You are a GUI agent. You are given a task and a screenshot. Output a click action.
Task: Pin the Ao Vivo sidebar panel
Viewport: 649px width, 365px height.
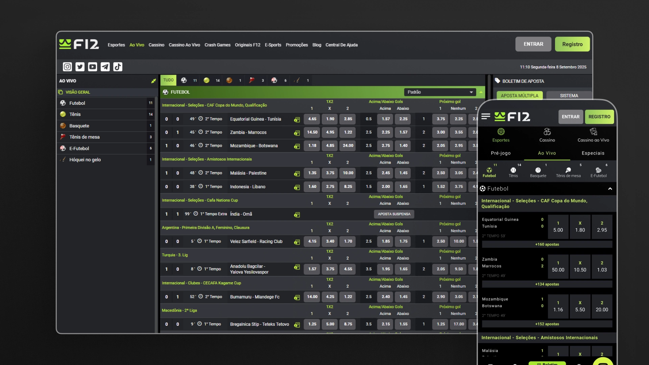coord(153,81)
